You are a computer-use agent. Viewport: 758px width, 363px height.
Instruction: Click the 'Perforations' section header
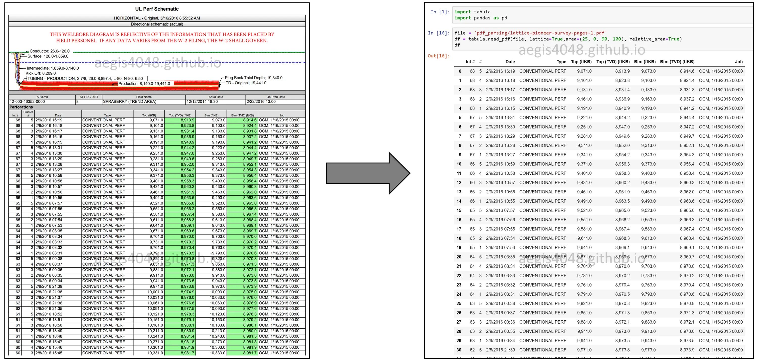(21, 107)
